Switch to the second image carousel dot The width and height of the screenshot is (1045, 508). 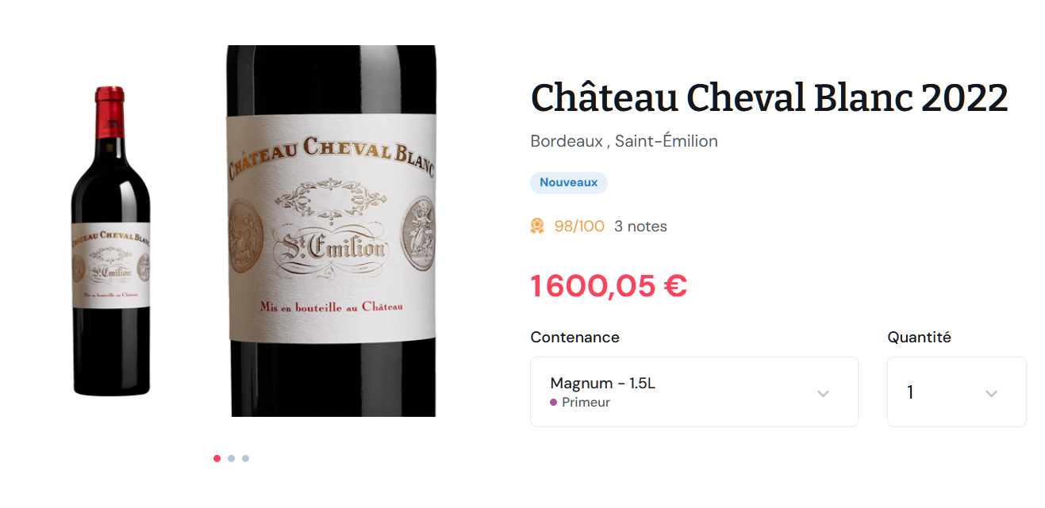231,458
